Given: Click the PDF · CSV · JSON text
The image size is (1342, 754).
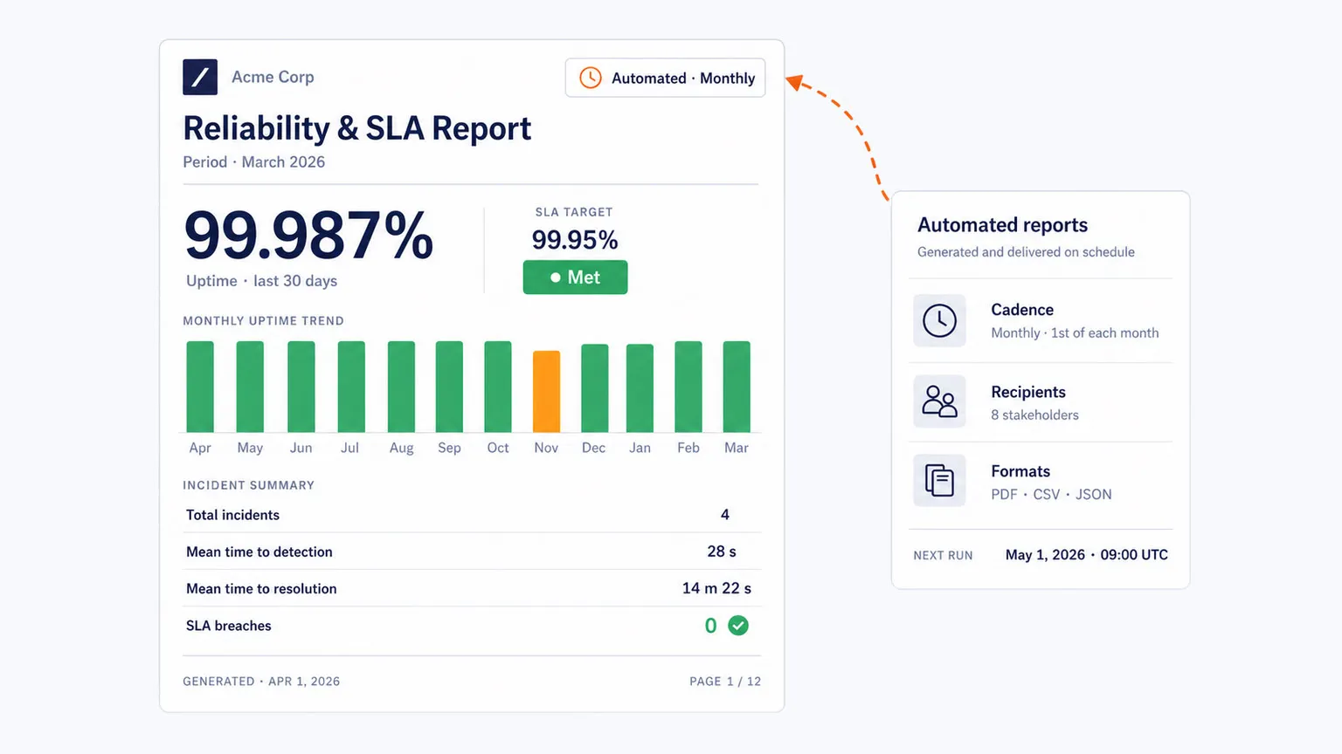Looking at the screenshot, I should tap(1051, 495).
